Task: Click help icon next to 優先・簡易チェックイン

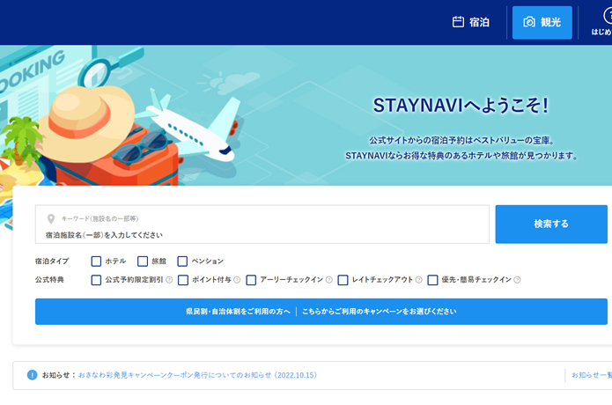Action: click(517, 280)
